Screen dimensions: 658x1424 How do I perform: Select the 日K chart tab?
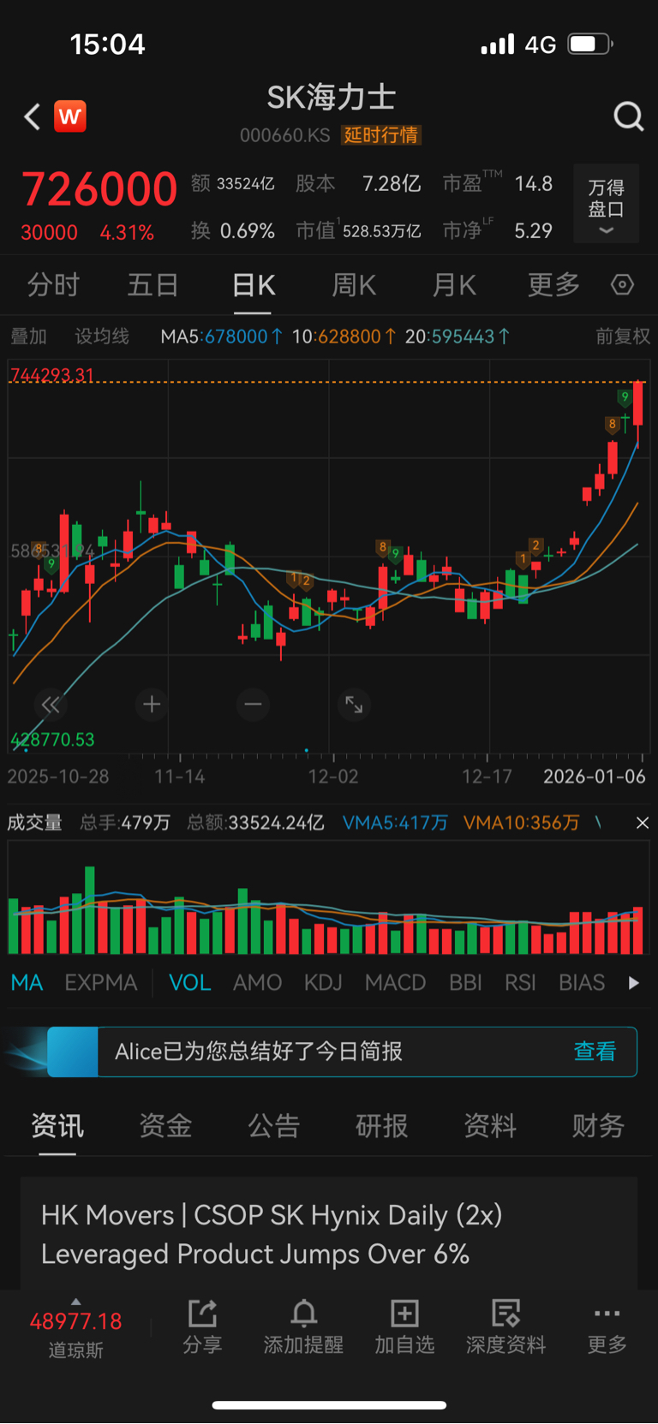point(254,284)
